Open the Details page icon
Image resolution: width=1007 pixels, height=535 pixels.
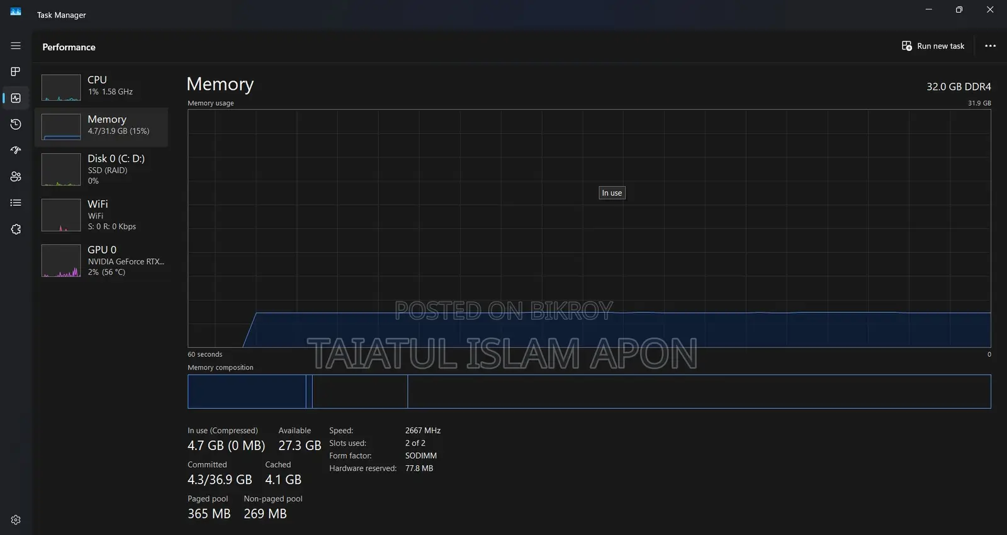(16, 203)
